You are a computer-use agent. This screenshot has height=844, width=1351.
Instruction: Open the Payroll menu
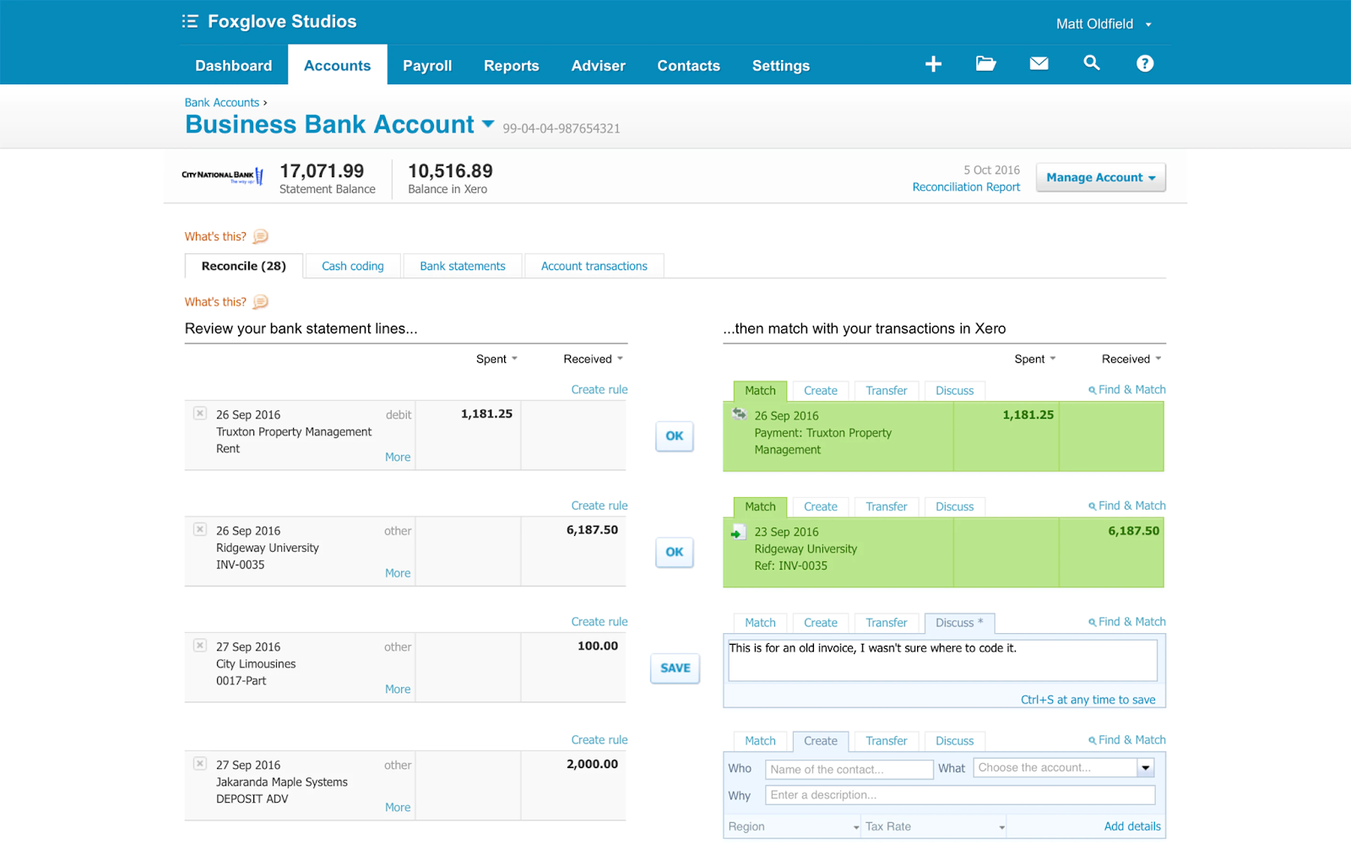[427, 65]
